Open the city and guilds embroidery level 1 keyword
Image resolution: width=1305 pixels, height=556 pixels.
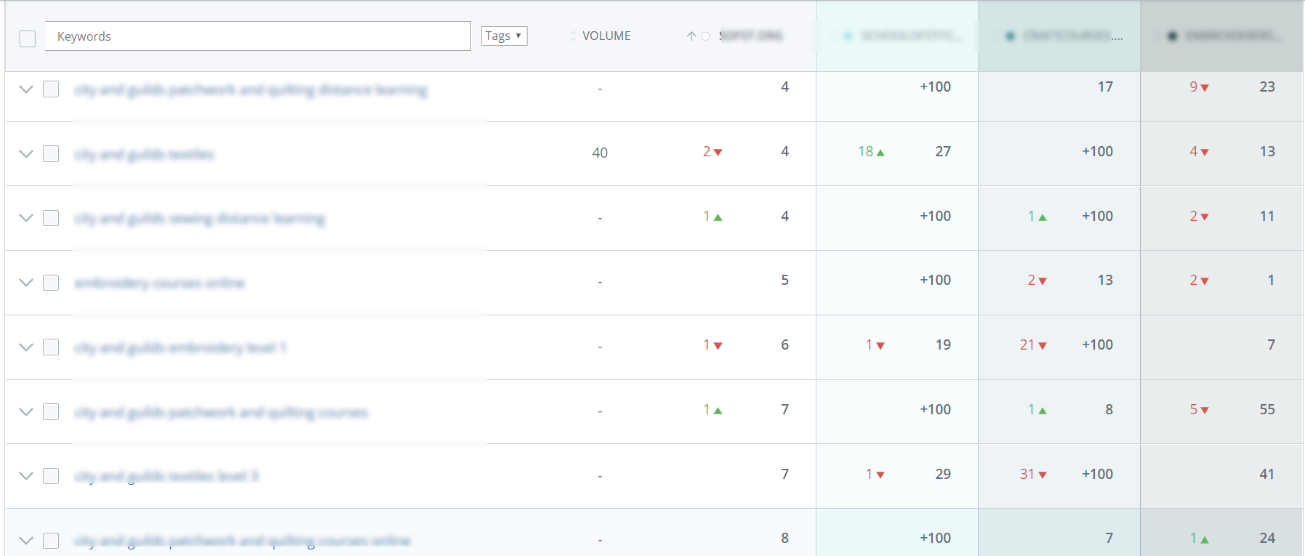[180, 347]
